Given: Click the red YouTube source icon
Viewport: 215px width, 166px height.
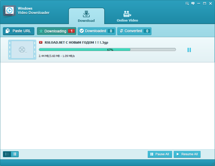Looking at the screenshot, I should pos(41,42).
